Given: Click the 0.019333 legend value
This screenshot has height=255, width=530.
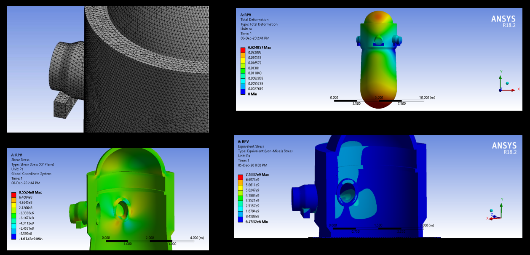Looking at the screenshot, I should [x=254, y=58].
